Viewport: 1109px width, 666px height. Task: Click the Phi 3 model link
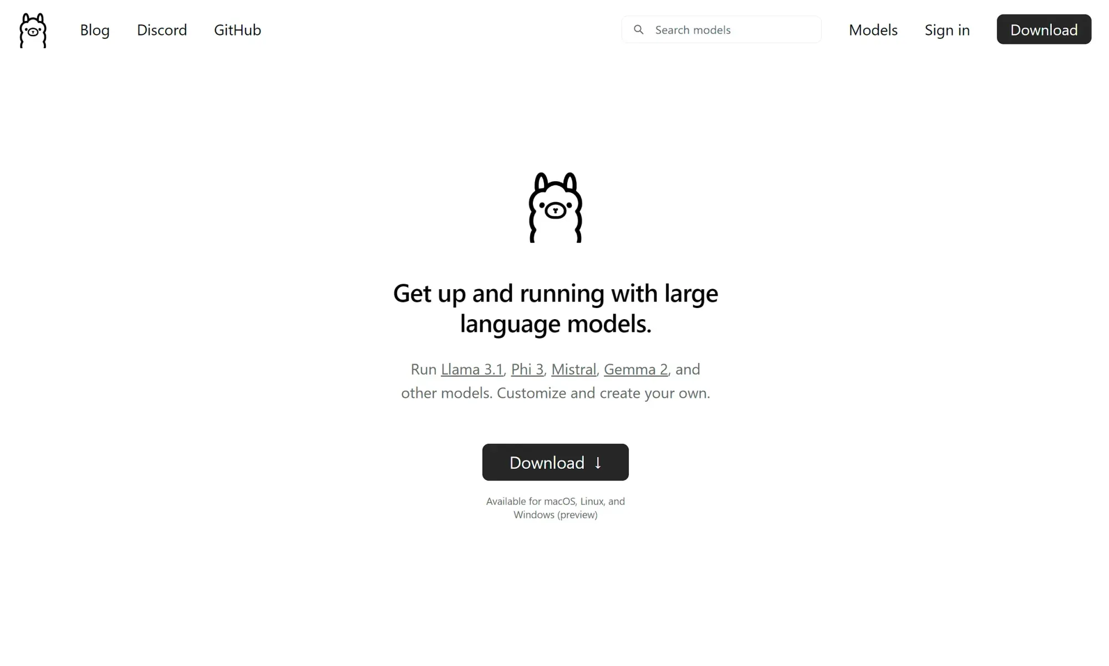[527, 369]
